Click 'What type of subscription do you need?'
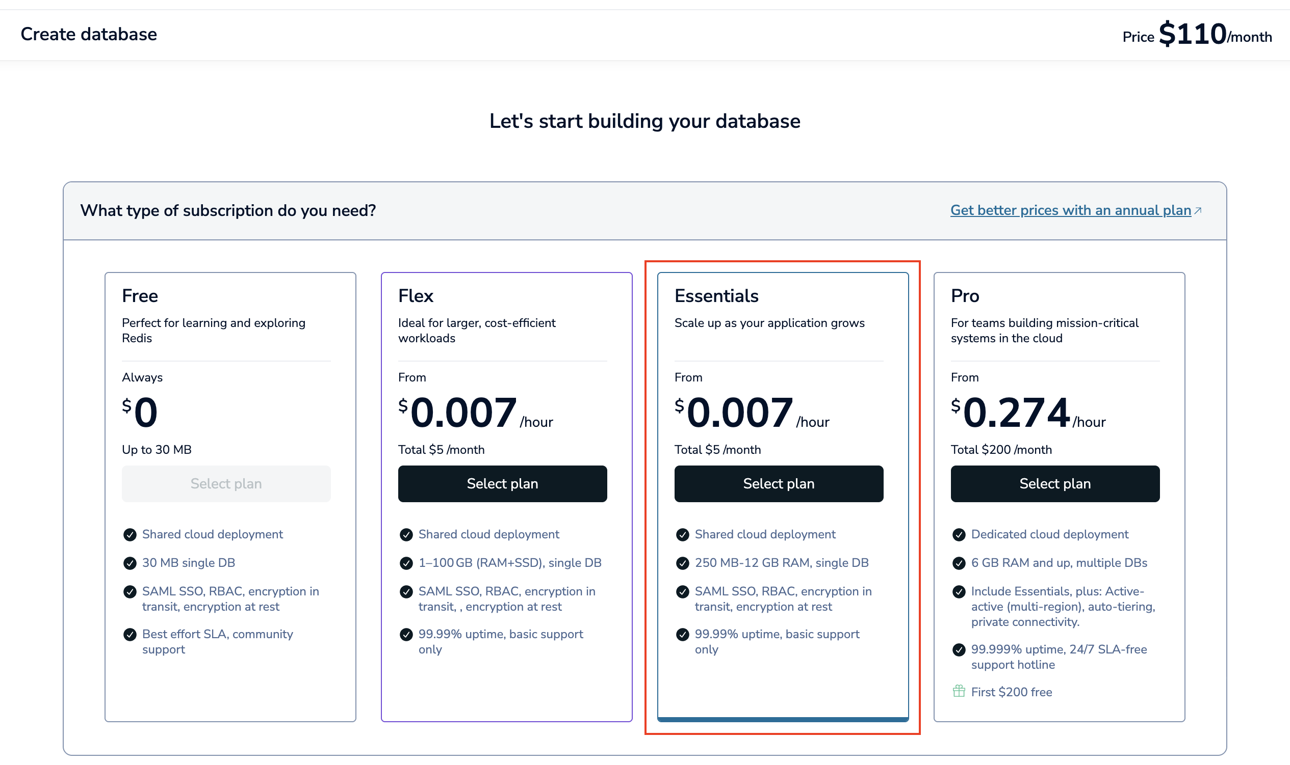The image size is (1290, 765). pyautogui.click(x=228, y=210)
